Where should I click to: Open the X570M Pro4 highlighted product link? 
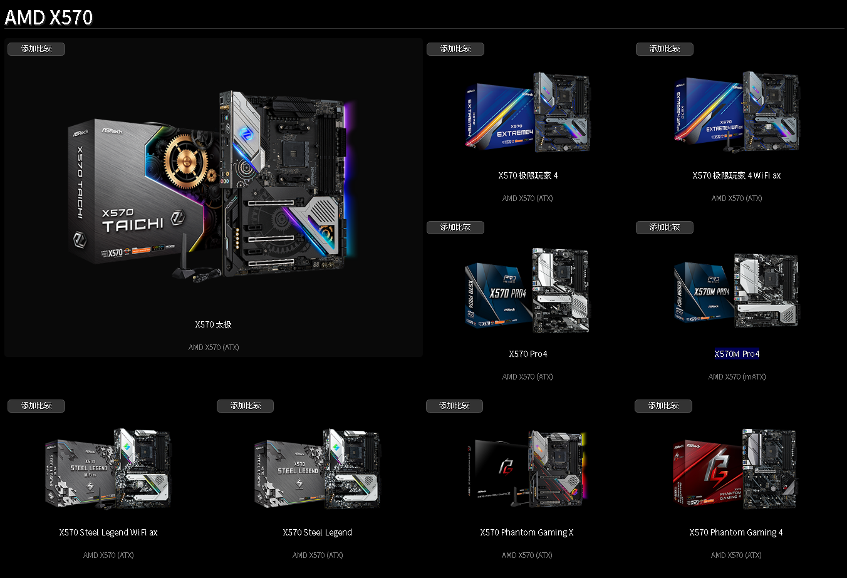[x=737, y=353]
